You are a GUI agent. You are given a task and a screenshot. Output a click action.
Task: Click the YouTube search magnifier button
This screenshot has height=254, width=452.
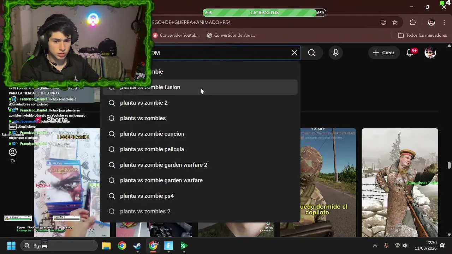click(311, 53)
